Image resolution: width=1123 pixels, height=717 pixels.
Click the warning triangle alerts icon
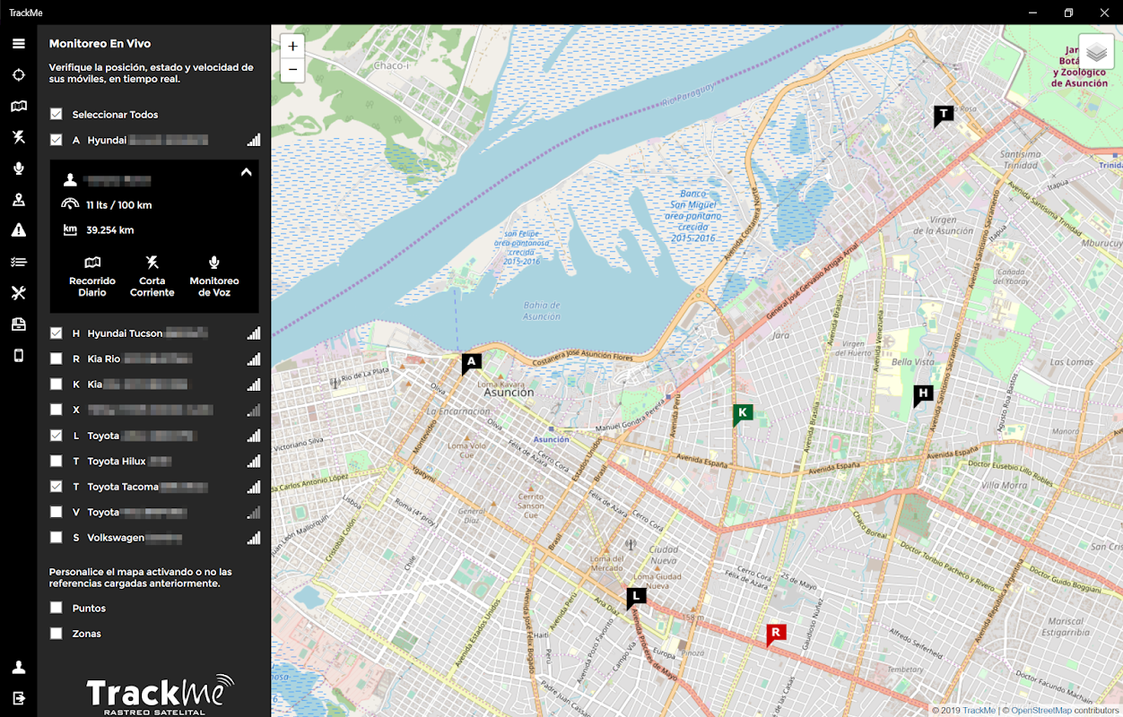coord(18,230)
